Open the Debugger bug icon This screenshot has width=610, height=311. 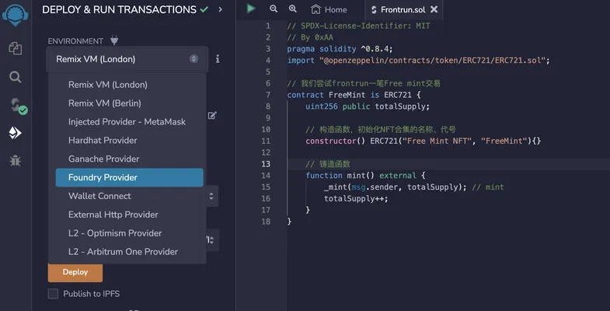click(16, 160)
